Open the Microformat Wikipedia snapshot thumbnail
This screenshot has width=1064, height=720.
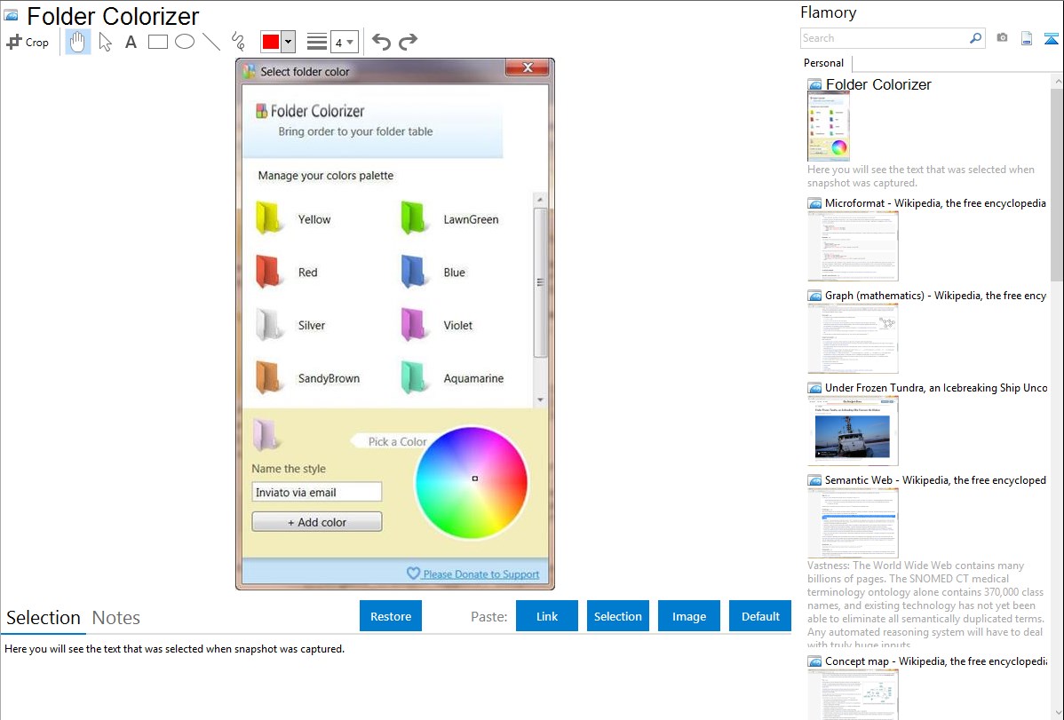[853, 246]
